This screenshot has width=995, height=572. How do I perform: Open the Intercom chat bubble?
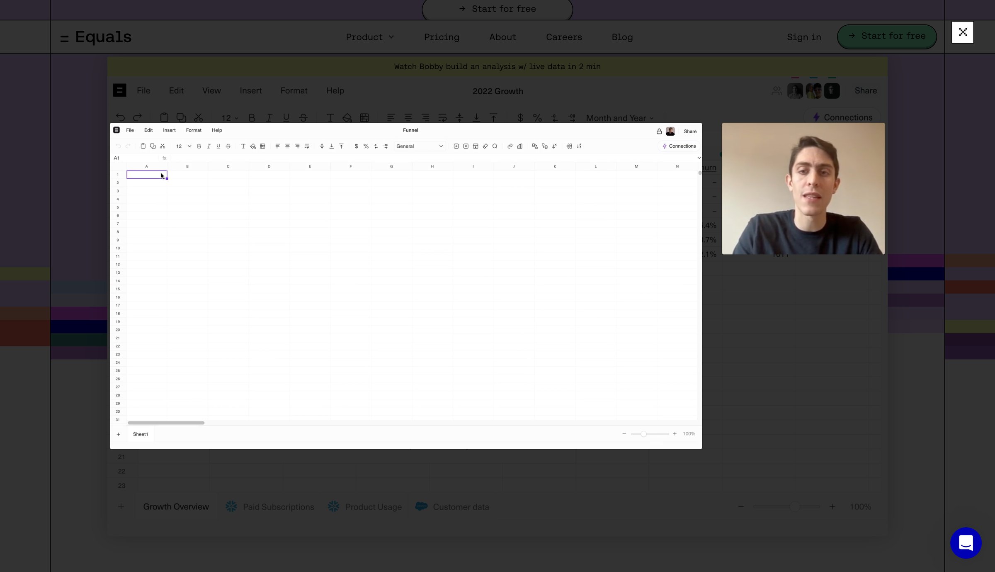(x=966, y=543)
